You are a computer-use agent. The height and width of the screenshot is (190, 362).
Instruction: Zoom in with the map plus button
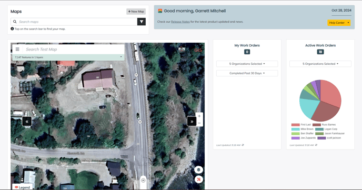pos(199,116)
